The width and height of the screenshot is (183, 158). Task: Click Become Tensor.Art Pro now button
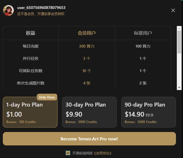pyautogui.click(x=89, y=139)
